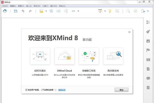Launch brainstorming mode with the lightbulb
Screen dimensions: 154x103
tap(110, 11)
